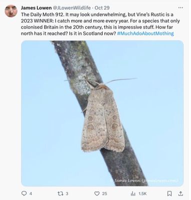Click the retweet arrows icon

click(60, 193)
